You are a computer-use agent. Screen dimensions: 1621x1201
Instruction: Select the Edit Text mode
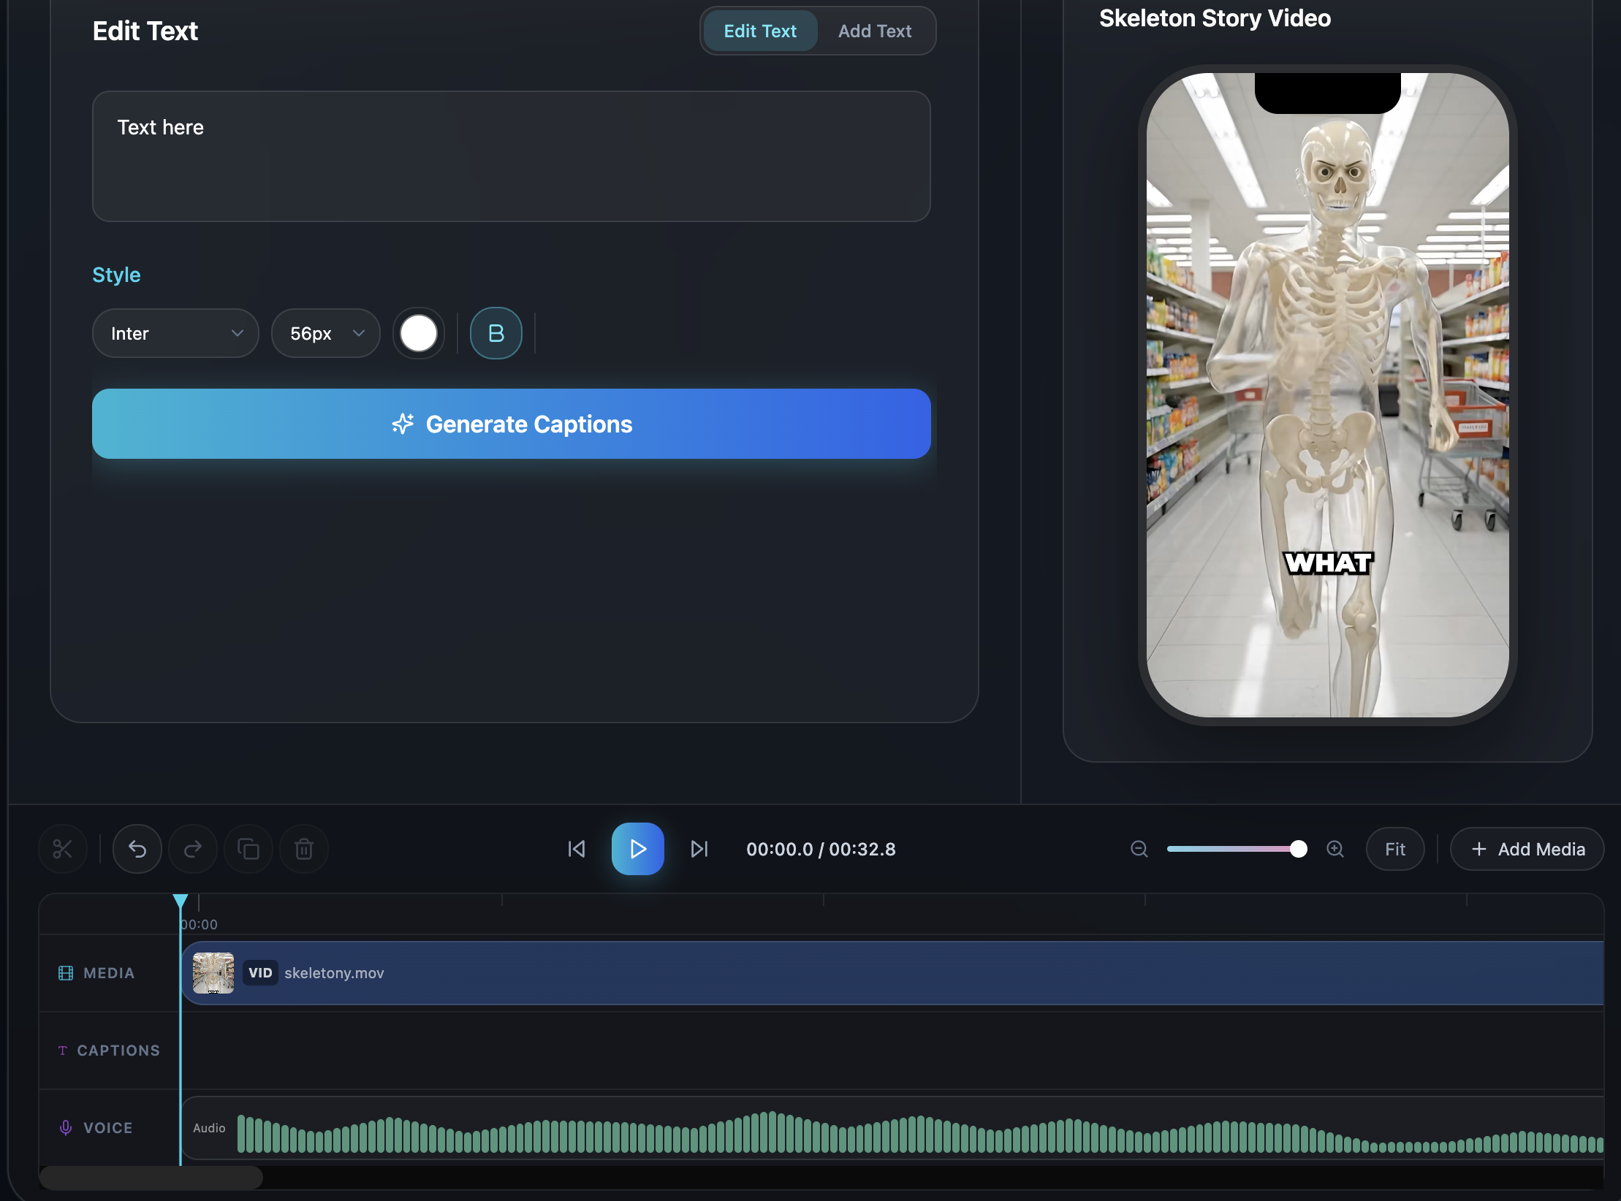(x=760, y=31)
